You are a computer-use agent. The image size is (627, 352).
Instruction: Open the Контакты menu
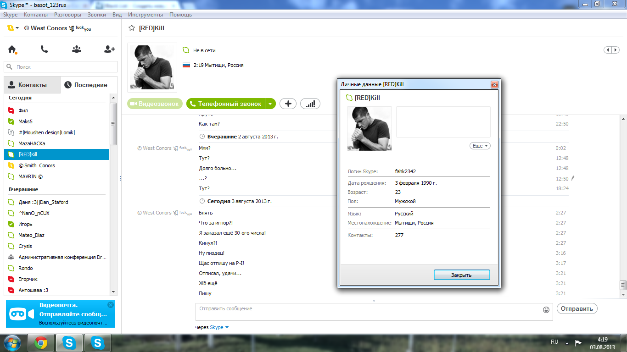[x=36, y=15]
